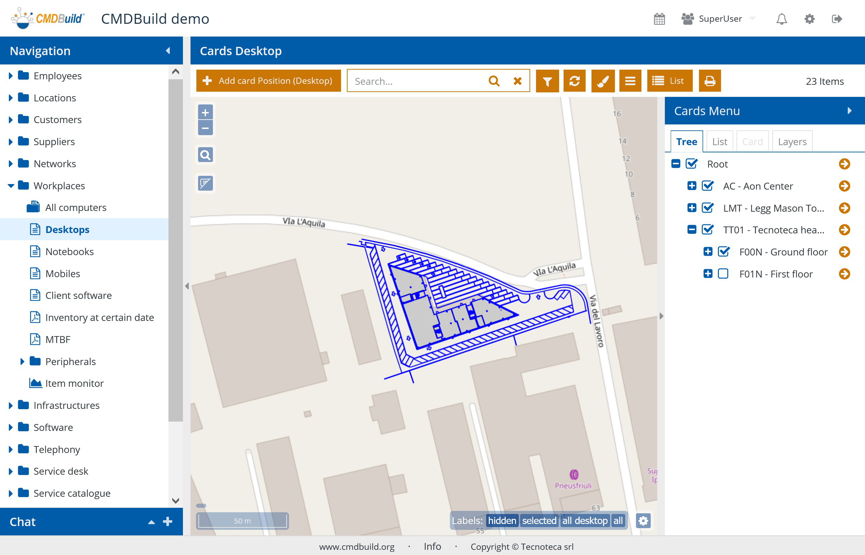Open the map search magnifier tool
Image resolution: width=865 pixels, height=555 pixels.
pos(205,155)
